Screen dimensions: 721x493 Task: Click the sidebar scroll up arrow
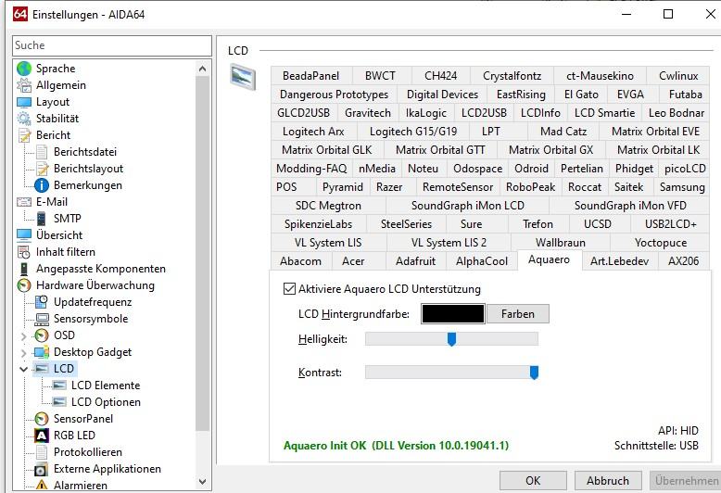pyautogui.click(x=202, y=69)
